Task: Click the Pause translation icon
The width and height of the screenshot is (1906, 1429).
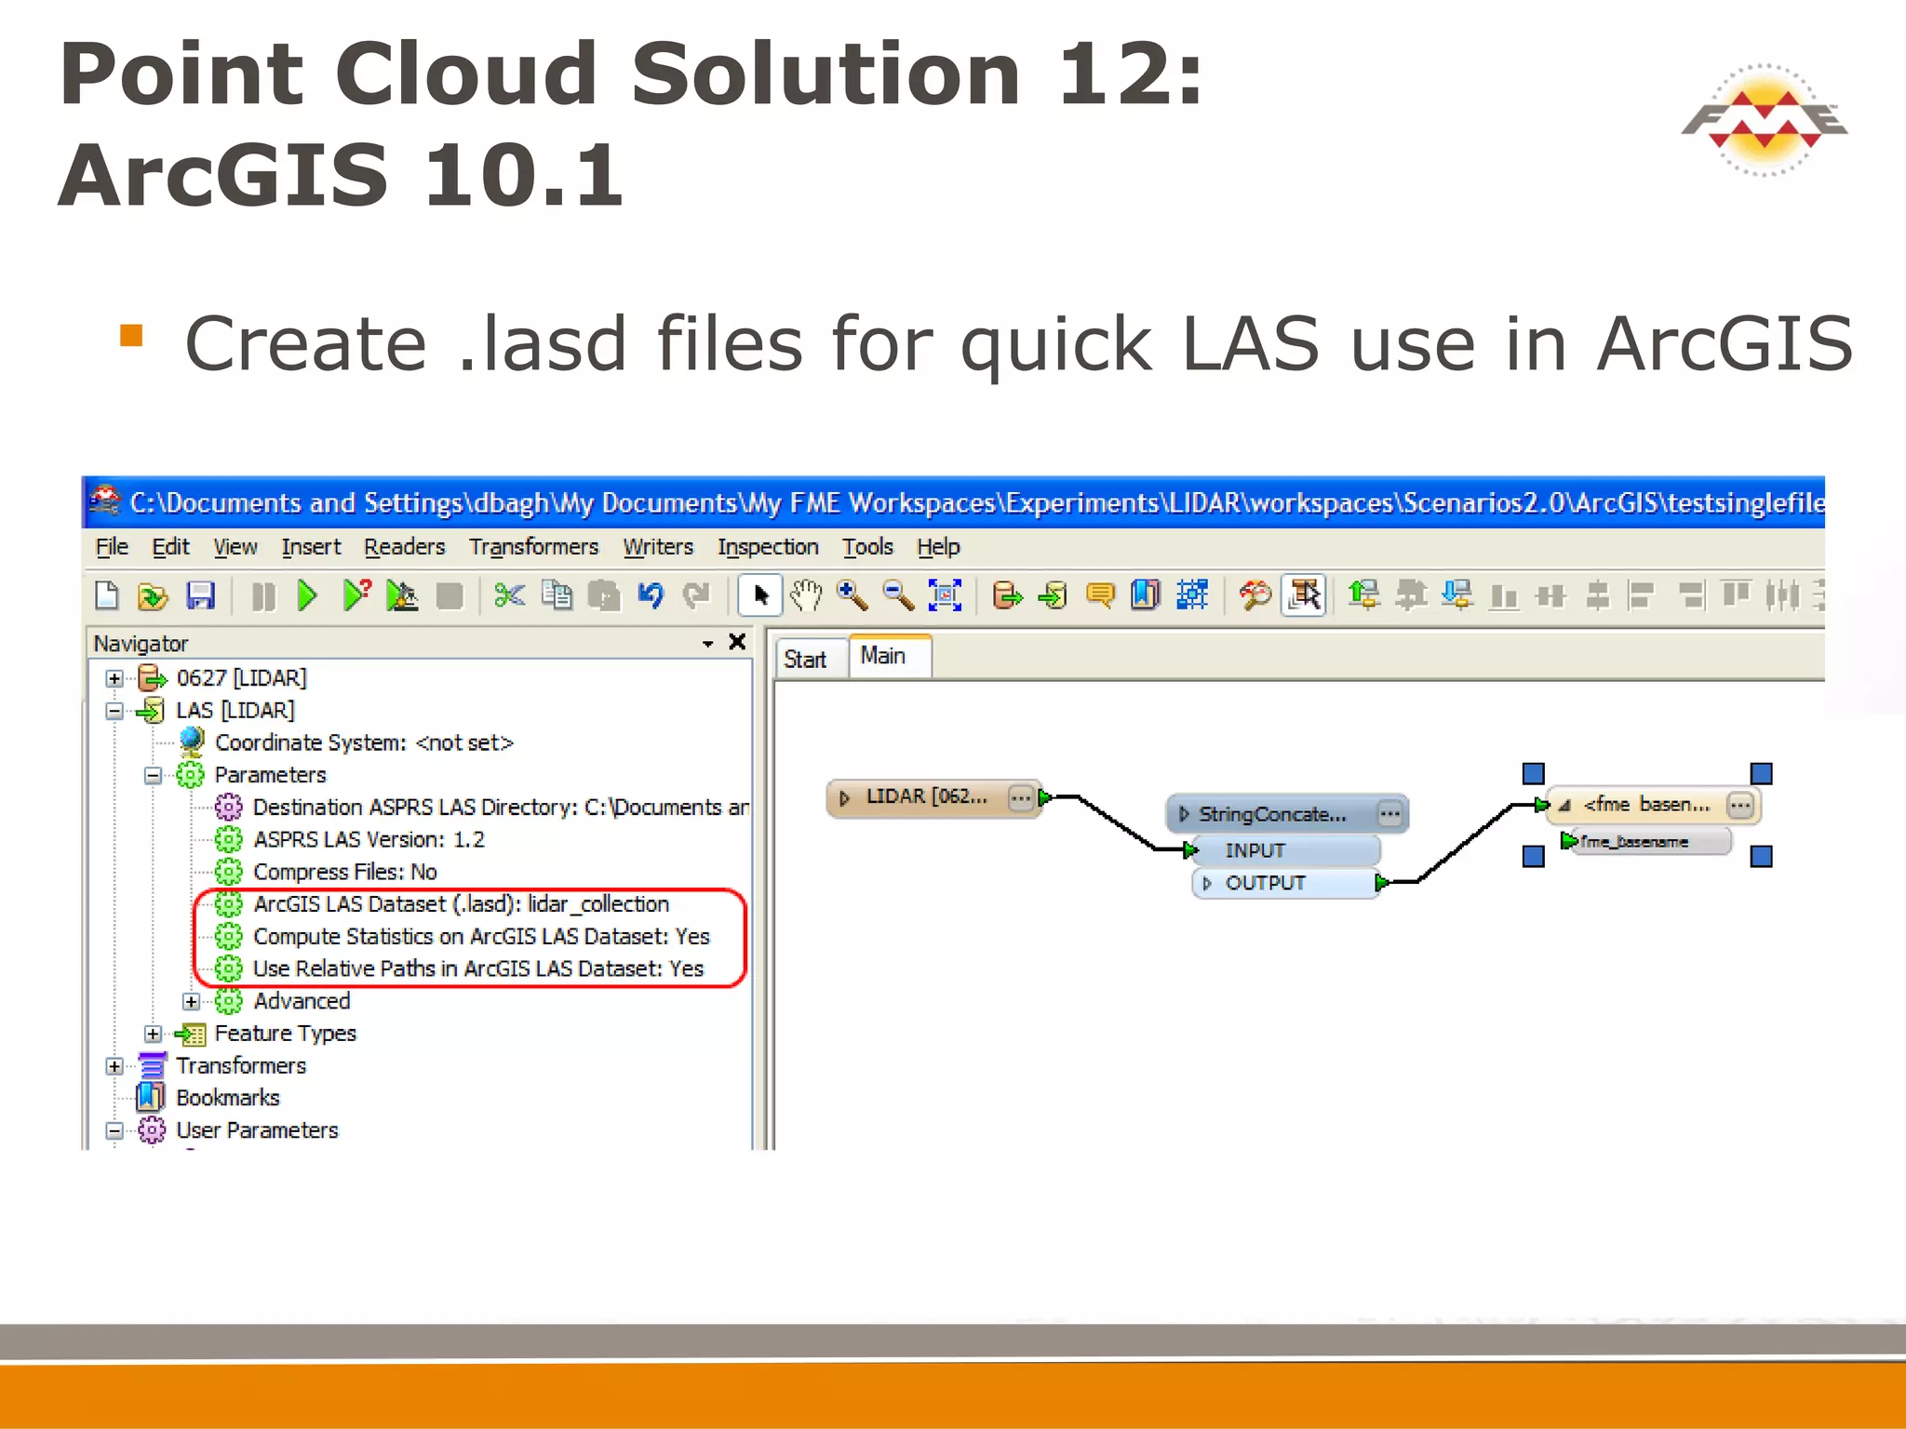Action: 263,595
